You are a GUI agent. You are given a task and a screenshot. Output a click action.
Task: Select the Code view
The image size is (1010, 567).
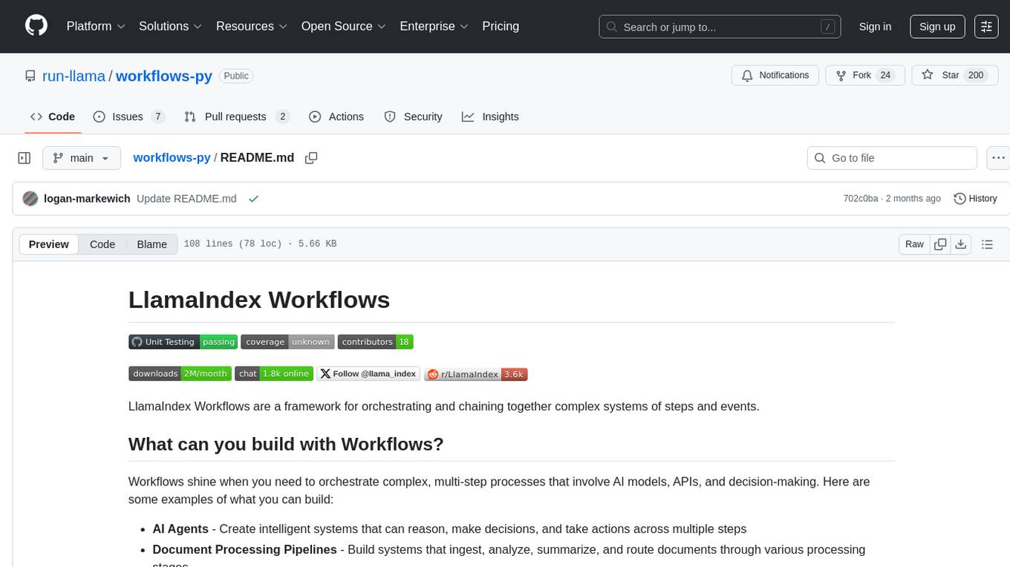102,244
